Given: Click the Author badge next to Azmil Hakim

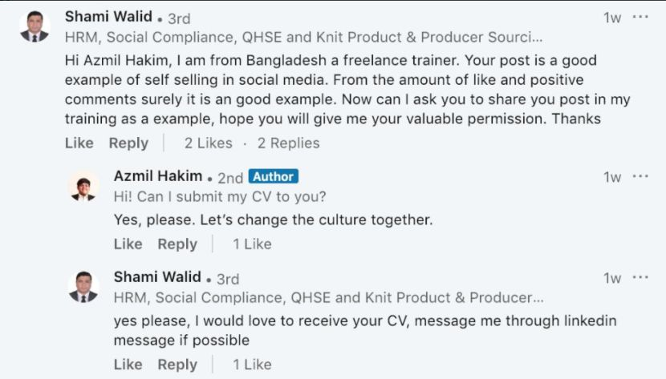Looking at the screenshot, I should point(274,176).
